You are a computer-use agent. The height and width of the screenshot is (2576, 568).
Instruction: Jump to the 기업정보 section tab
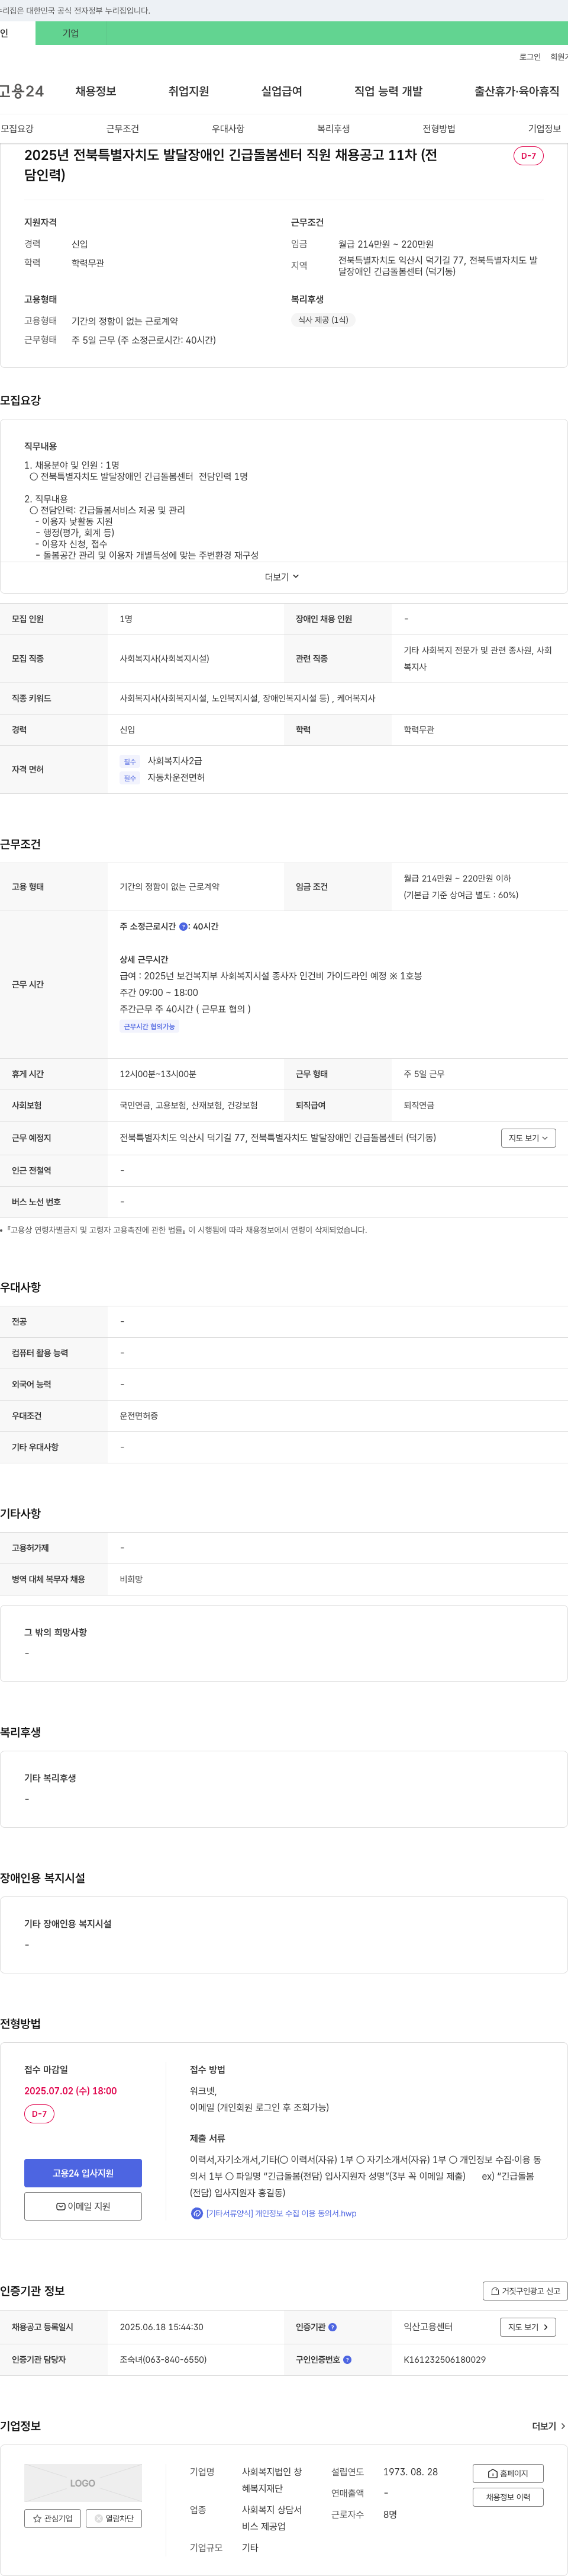pos(544,129)
